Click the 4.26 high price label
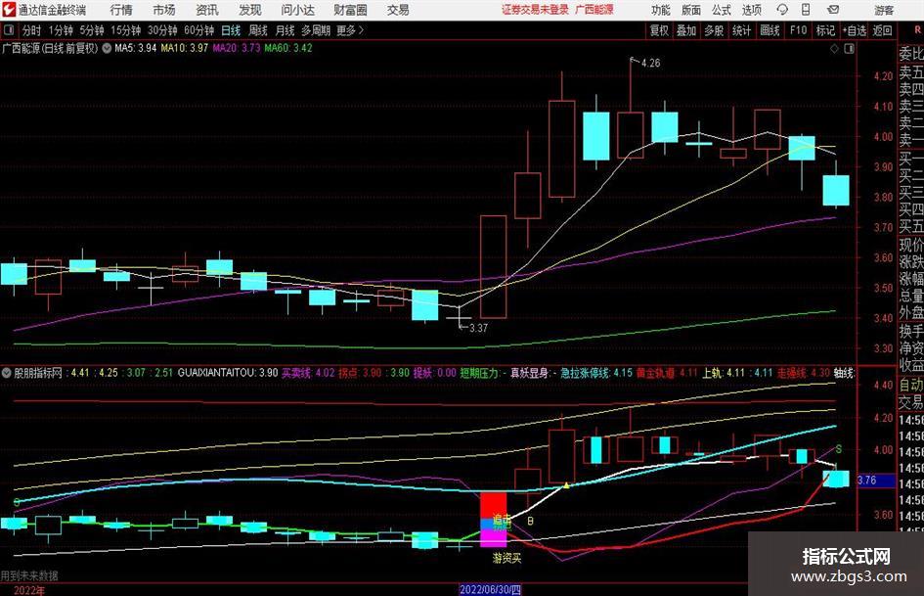 pyautogui.click(x=650, y=64)
